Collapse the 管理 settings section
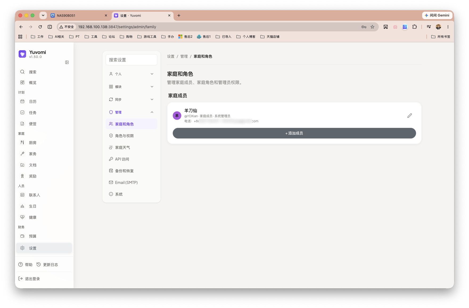The height and width of the screenshot is (308, 469). (x=131, y=112)
